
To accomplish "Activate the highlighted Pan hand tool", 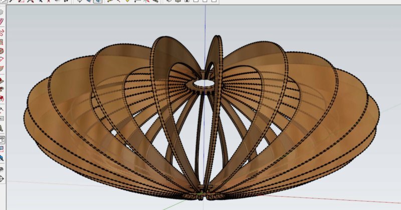I will click(2, 140).
